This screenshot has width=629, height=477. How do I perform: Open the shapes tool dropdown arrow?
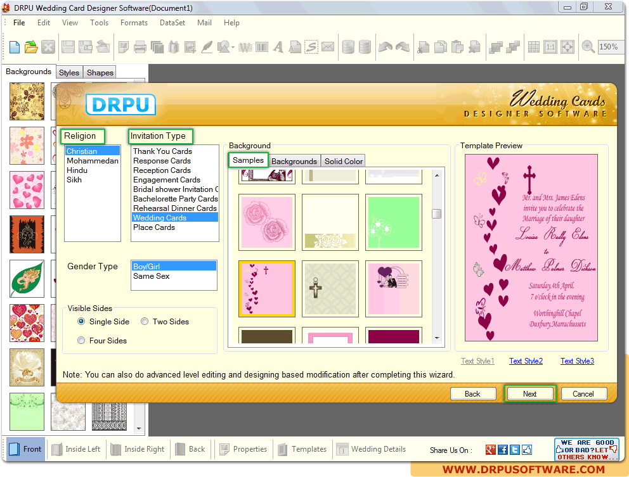pos(233,48)
